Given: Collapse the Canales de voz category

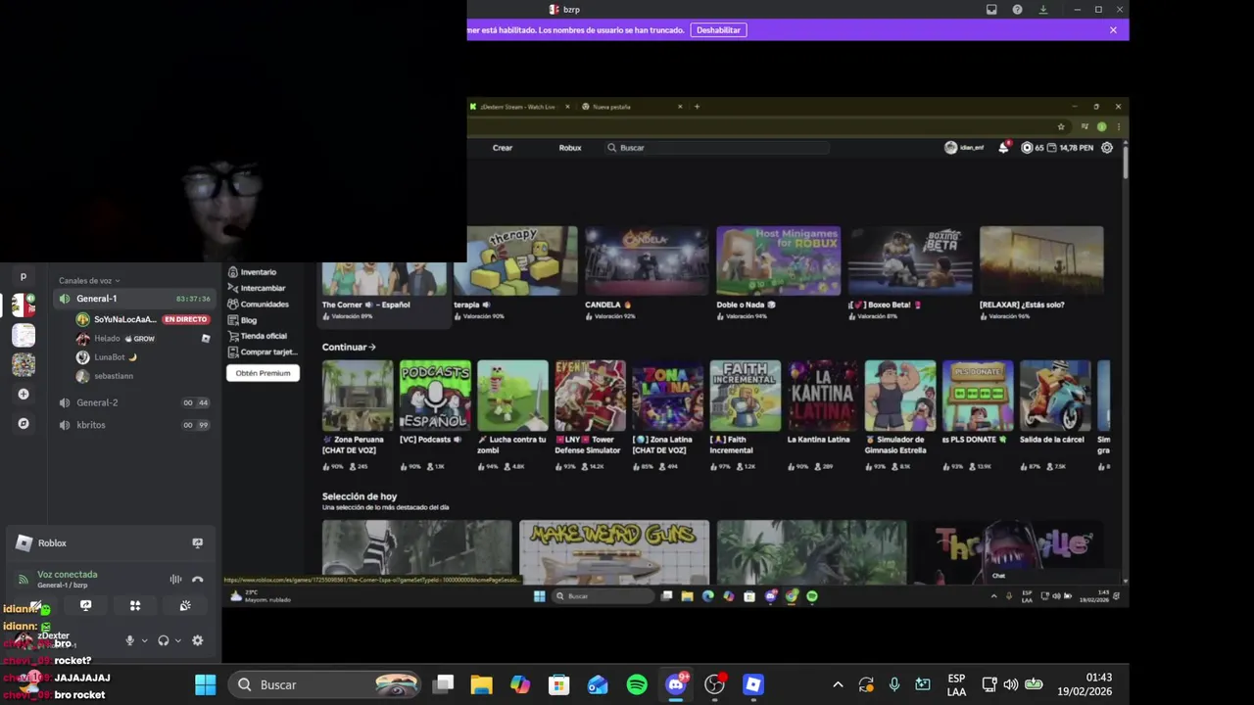Looking at the screenshot, I should click(88, 281).
